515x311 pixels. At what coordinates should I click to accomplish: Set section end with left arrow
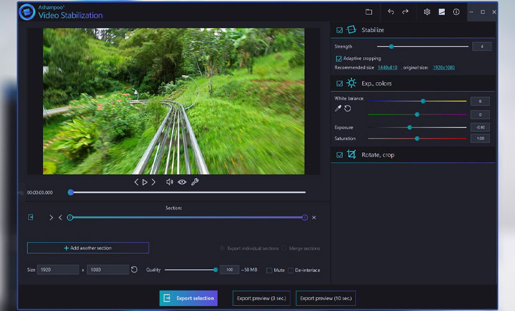[60, 218]
